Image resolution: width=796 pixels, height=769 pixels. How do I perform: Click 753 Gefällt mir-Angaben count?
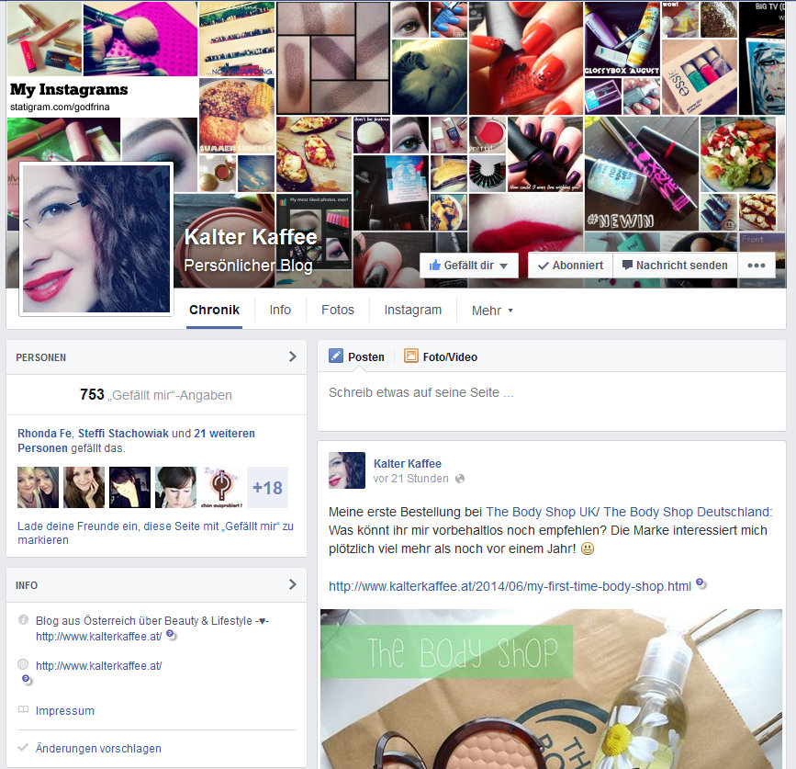pos(155,395)
